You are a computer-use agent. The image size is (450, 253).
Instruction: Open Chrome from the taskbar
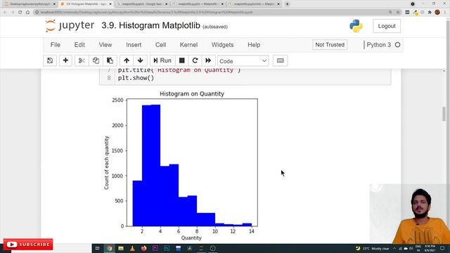coord(110,248)
